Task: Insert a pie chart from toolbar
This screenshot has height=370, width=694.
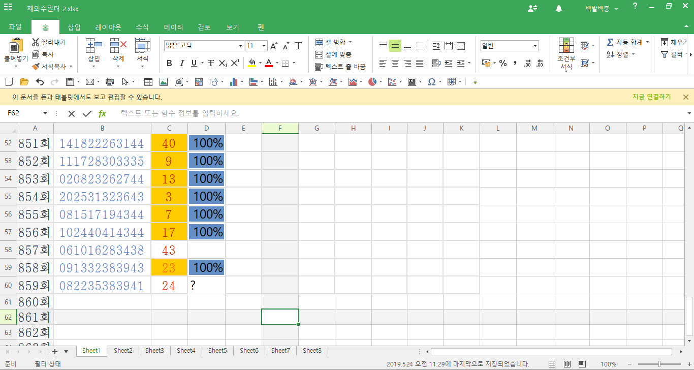Action: (x=372, y=82)
